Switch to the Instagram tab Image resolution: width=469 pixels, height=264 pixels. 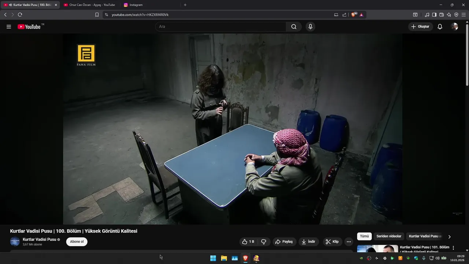pos(149,5)
